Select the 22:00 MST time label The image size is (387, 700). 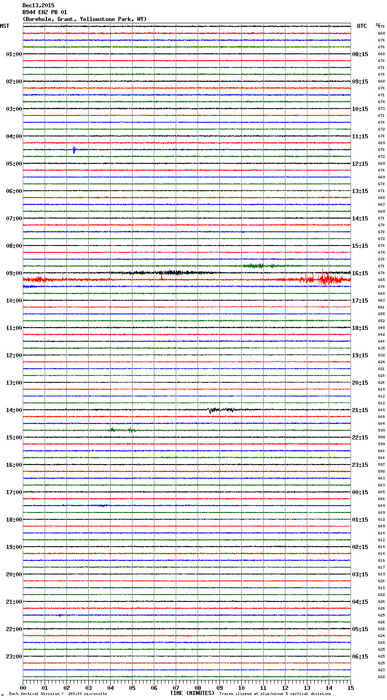pos(14,629)
